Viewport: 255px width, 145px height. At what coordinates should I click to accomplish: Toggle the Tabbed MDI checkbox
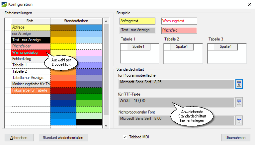[125, 137]
